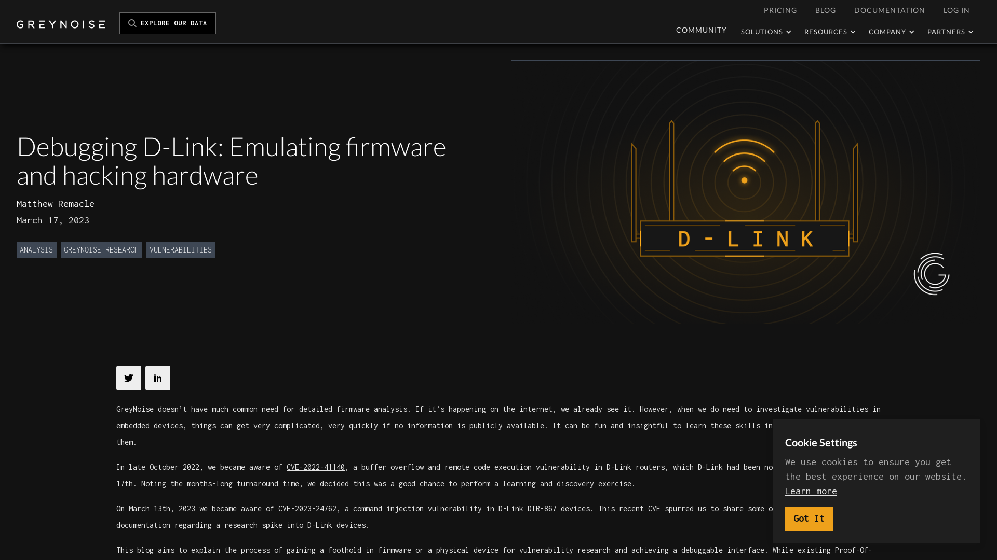The height and width of the screenshot is (560, 997).
Task: Open the CVE-2022-41140 link
Action: [316, 467]
